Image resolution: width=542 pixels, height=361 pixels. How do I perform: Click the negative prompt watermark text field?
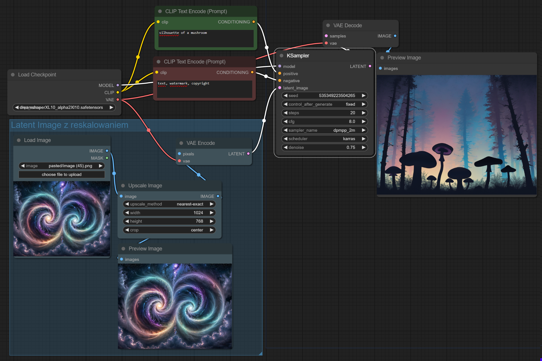(x=204, y=89)
